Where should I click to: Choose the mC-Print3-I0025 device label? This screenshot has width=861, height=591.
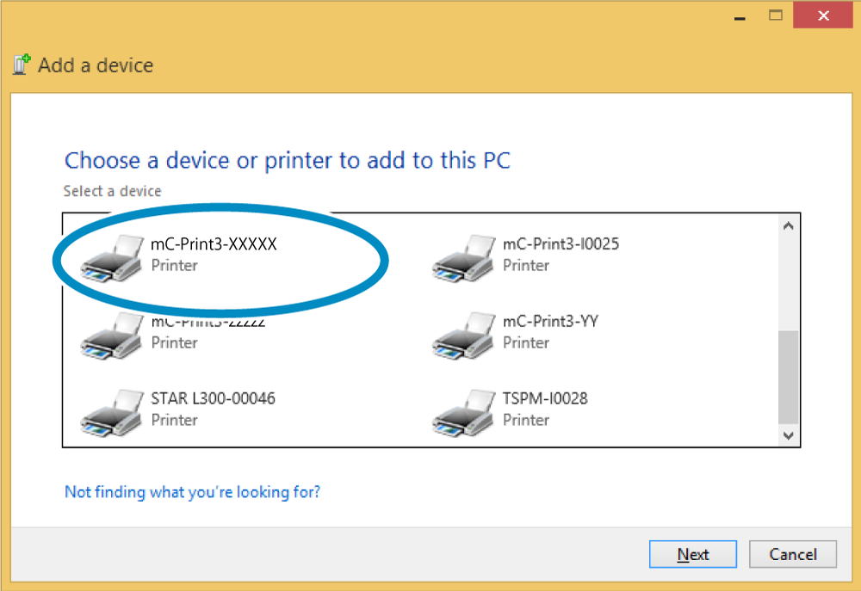pyautogui.click(x=561, y=244)
